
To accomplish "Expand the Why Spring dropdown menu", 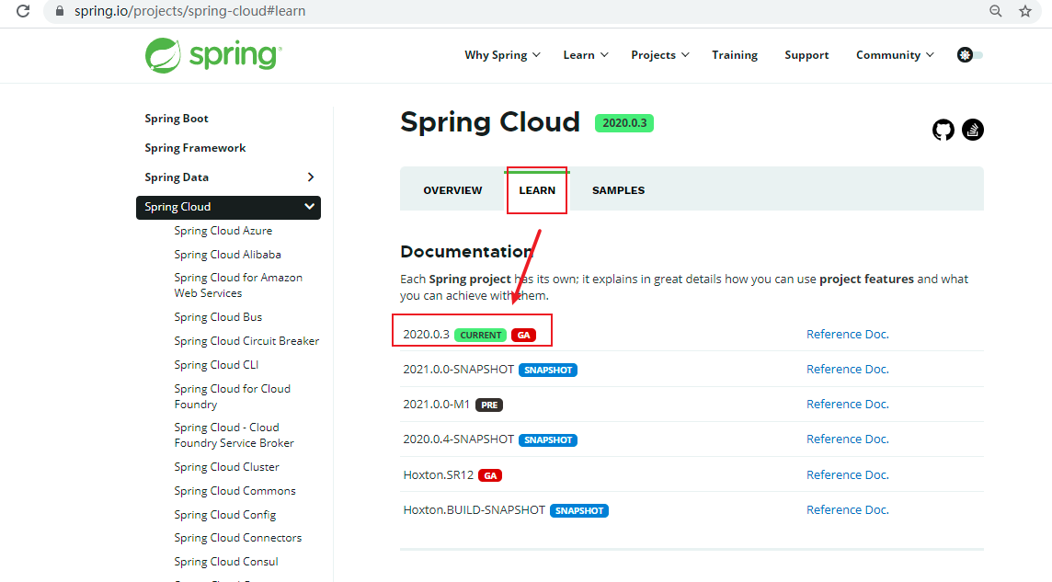I will (x=502, y=55).
